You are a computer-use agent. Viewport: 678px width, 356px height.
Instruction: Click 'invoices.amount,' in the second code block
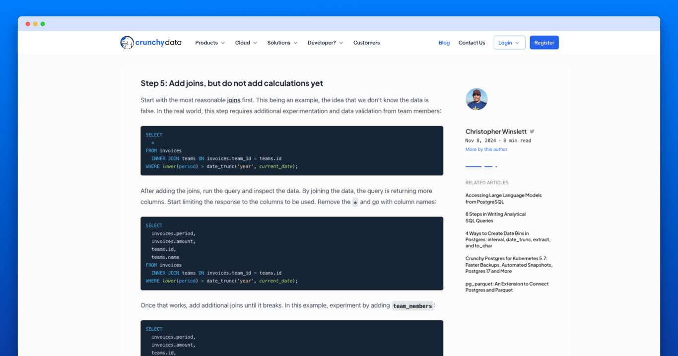pyautogui.click(x=174, y=241)
